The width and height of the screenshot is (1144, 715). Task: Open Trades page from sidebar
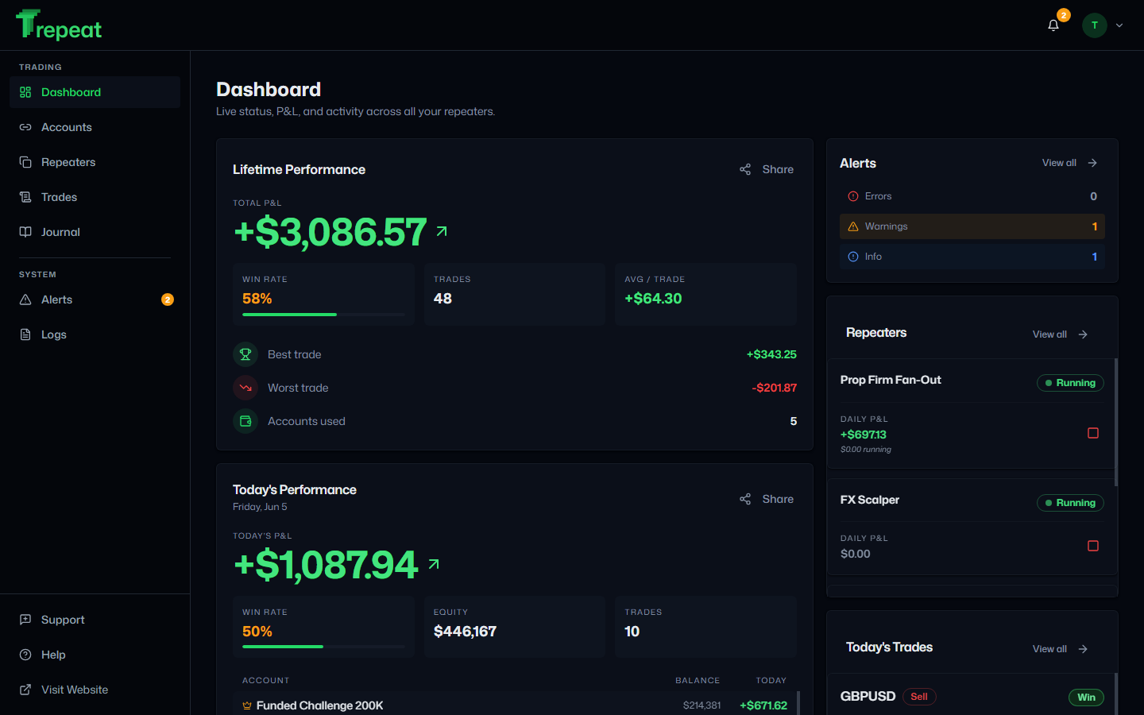[95, 197]
